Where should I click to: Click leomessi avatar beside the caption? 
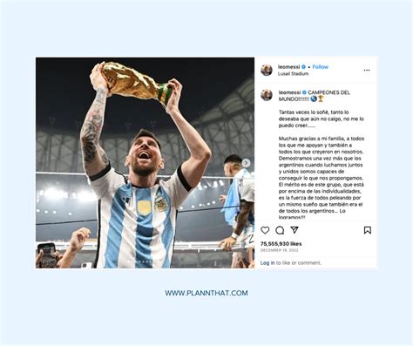267,95
